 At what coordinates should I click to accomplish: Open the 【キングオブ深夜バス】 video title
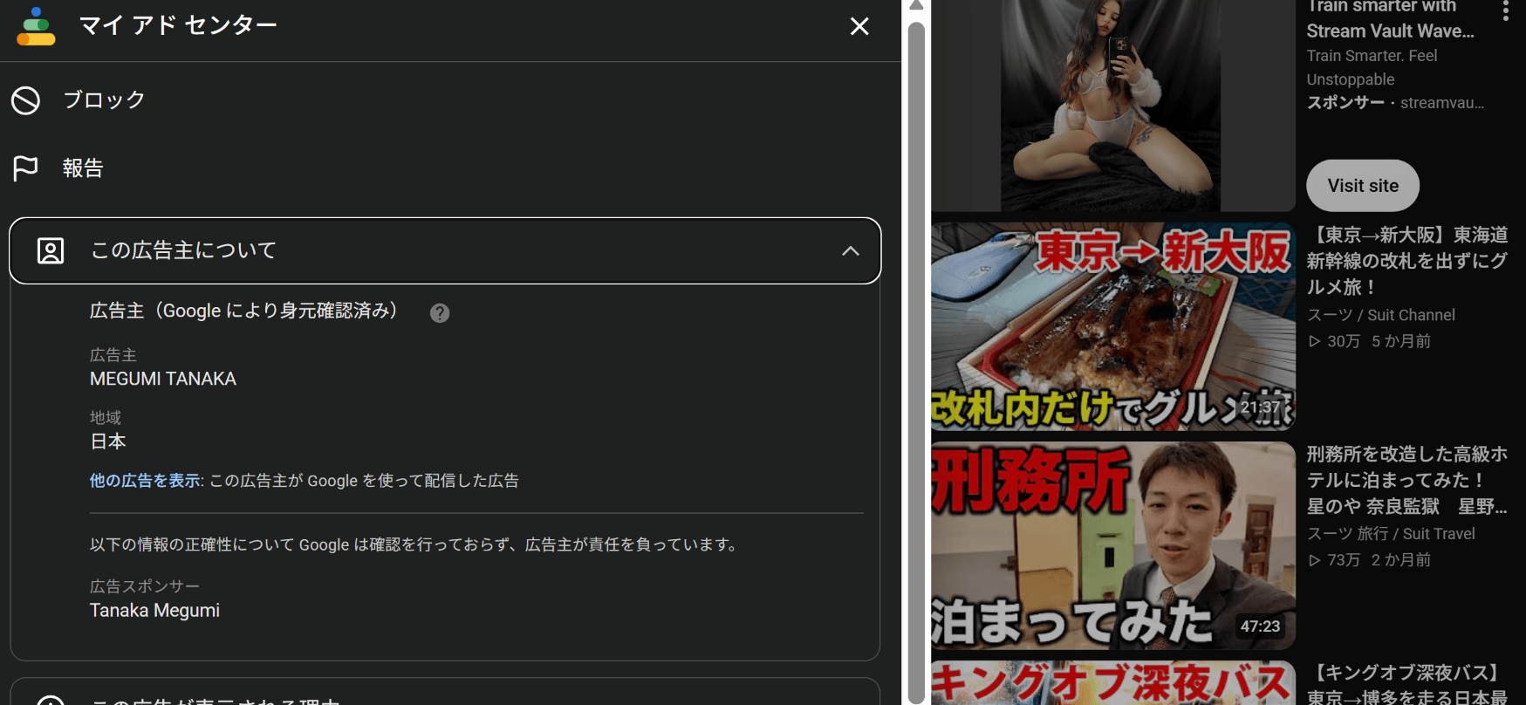pyautogui.click(x=1407, y=685)
